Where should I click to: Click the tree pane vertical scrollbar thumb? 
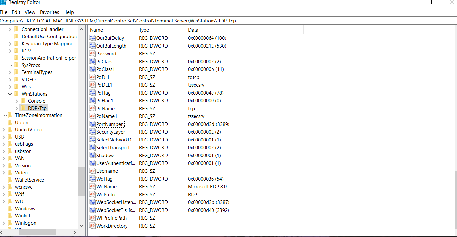[82, 181]
